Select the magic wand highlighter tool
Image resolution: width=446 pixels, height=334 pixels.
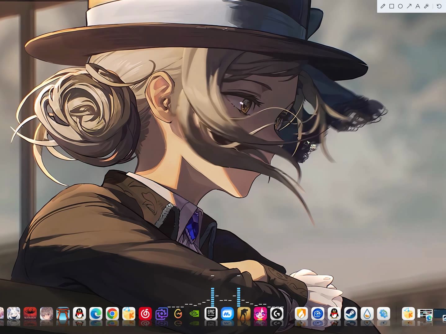(x=426, y=6)
